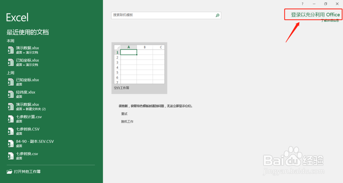Open the Help question mark icon
Viewport: 343px width, 183px height.
tap(303, 4)
